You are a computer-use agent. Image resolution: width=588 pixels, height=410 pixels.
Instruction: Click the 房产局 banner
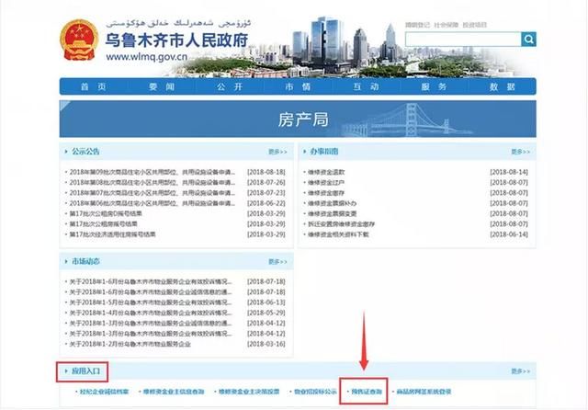298,119
